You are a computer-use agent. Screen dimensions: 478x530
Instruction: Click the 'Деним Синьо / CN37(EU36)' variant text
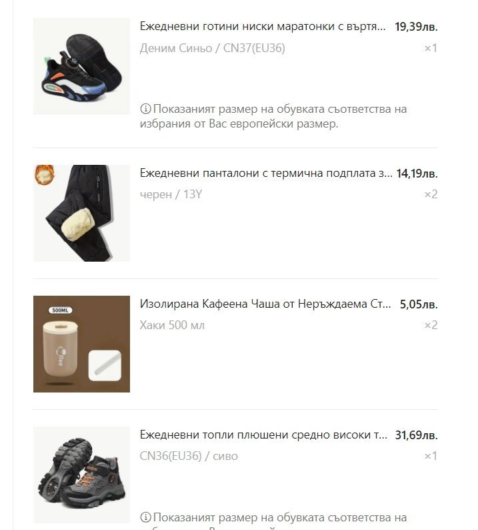[x=212, y=48]
